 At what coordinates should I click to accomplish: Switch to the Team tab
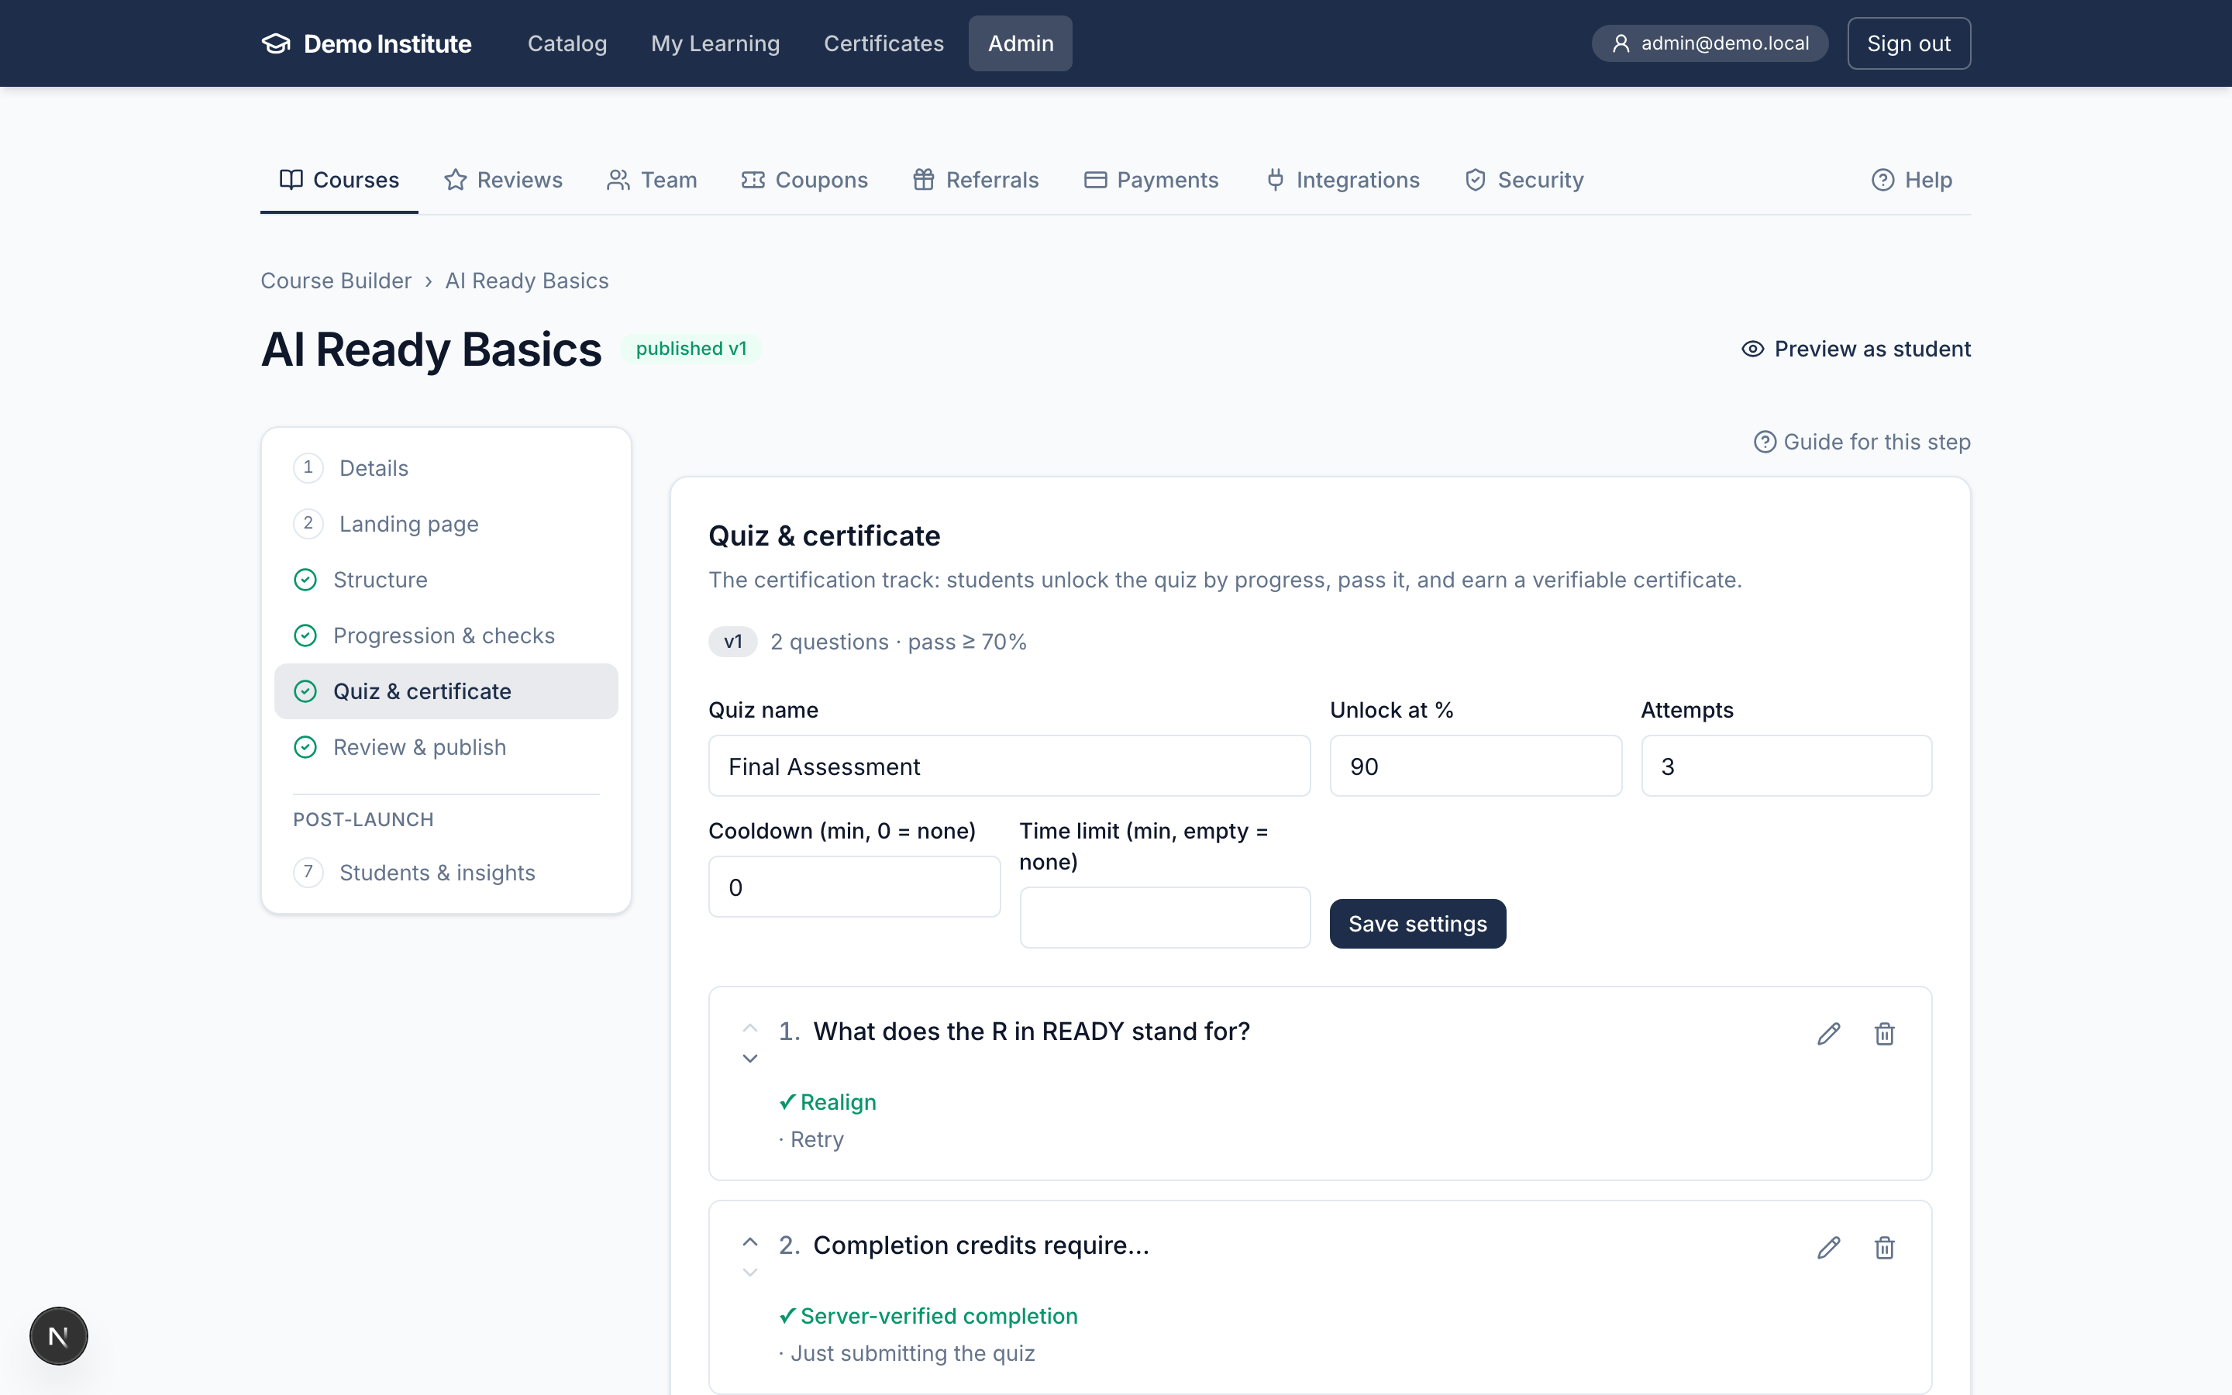coord(652,180)
